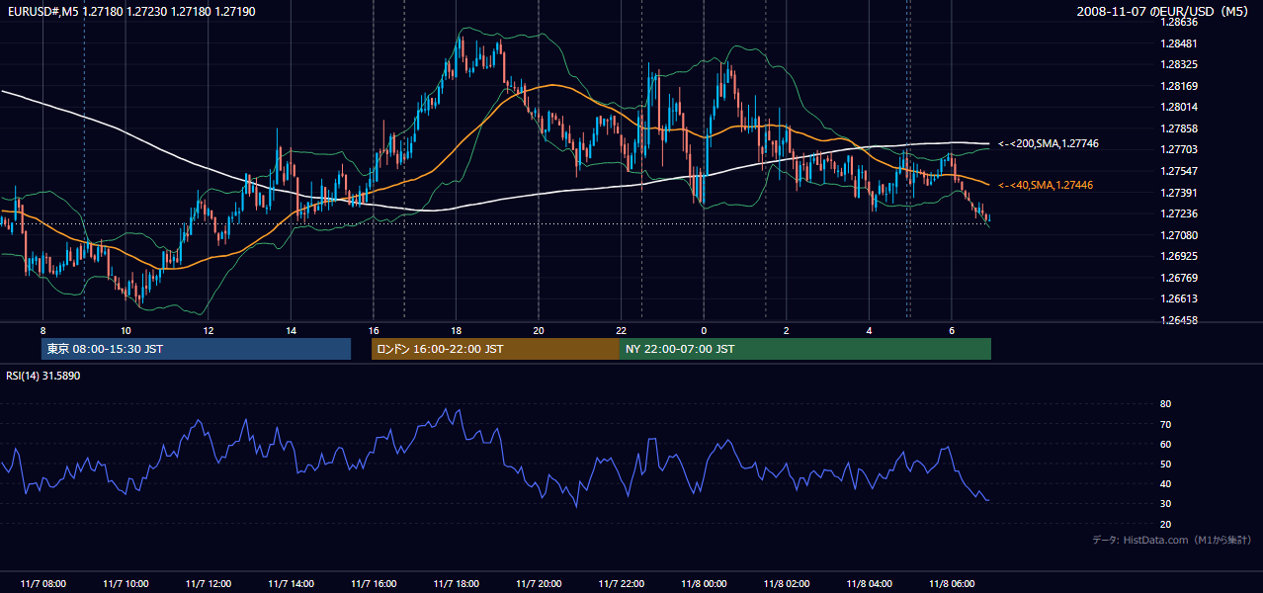Click price axis label 1.26925

coord(1181,256)
